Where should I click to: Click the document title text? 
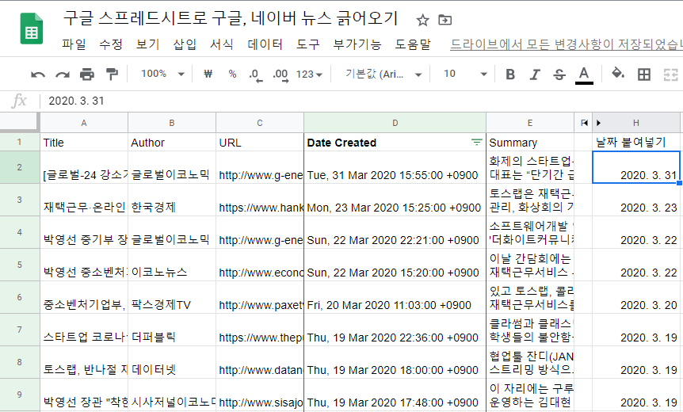[x=231, y=19]
